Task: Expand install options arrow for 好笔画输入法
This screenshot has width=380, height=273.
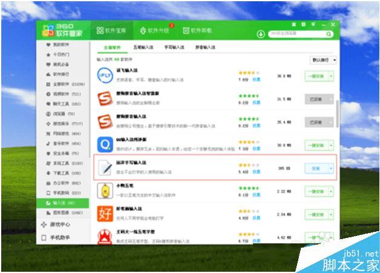Action: (331, 214)
